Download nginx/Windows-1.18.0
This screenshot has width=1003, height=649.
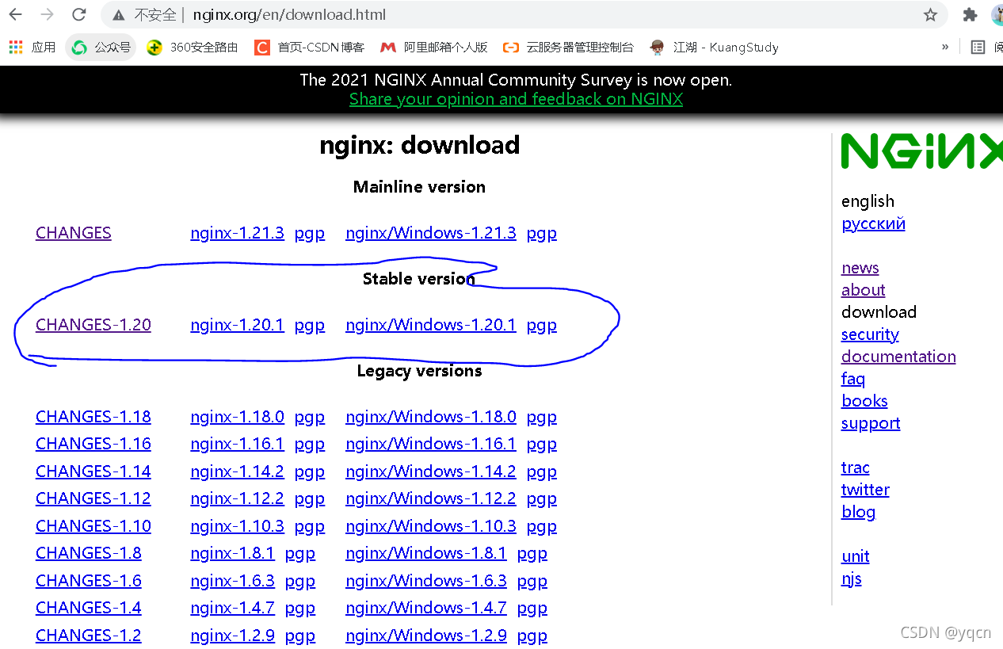431,417
